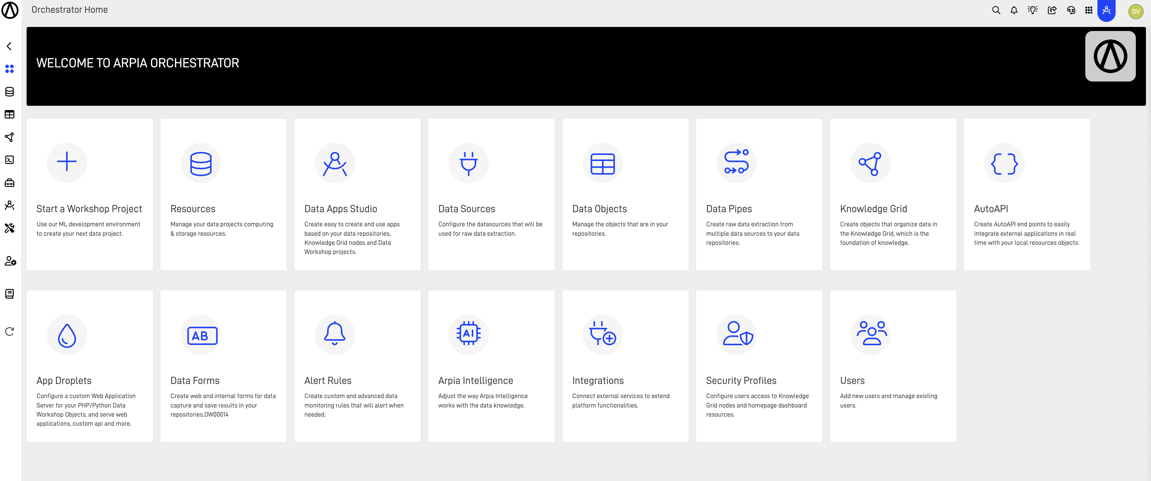Open the AutoAPI card title

(991, 209)
